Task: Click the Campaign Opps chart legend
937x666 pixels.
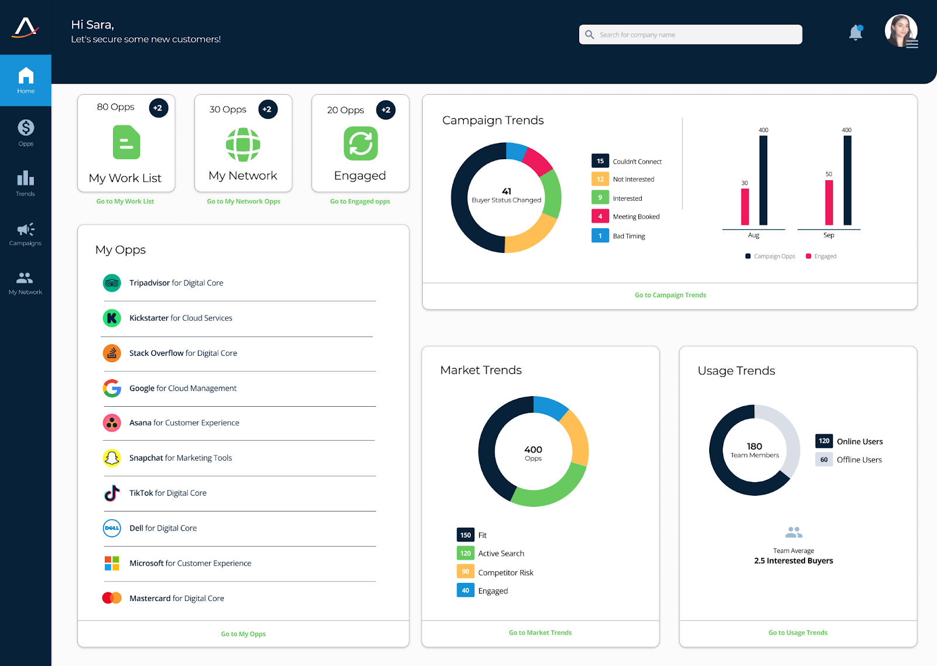Action: pyautogui.click(x=770, y=256)
